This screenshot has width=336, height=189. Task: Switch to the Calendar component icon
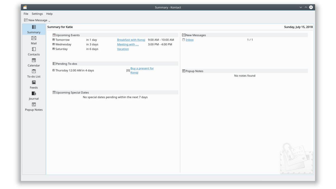click(34, 60)
